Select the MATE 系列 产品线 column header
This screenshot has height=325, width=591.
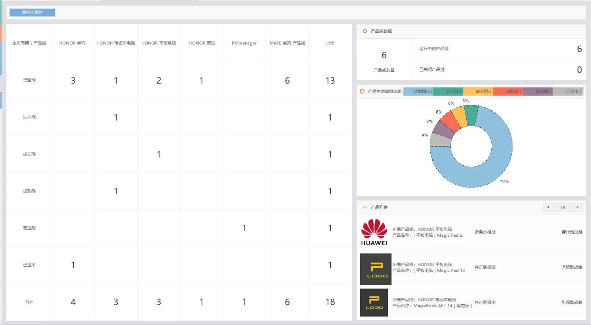(x=287, y=43)
